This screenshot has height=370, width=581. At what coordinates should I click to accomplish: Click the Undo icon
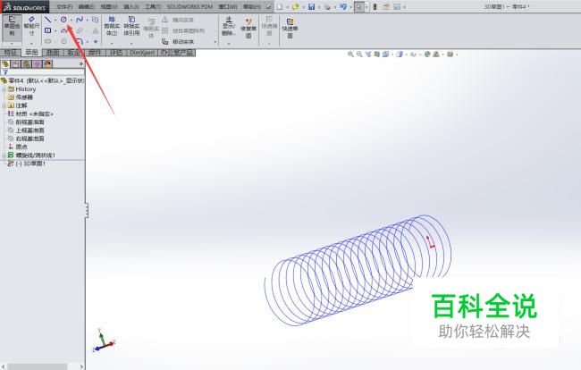click(x=343, y=6)
